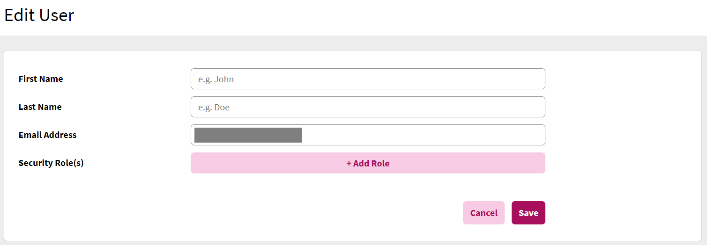Cancel editing the user
The image size is (707, 245).
coord(484,213)
